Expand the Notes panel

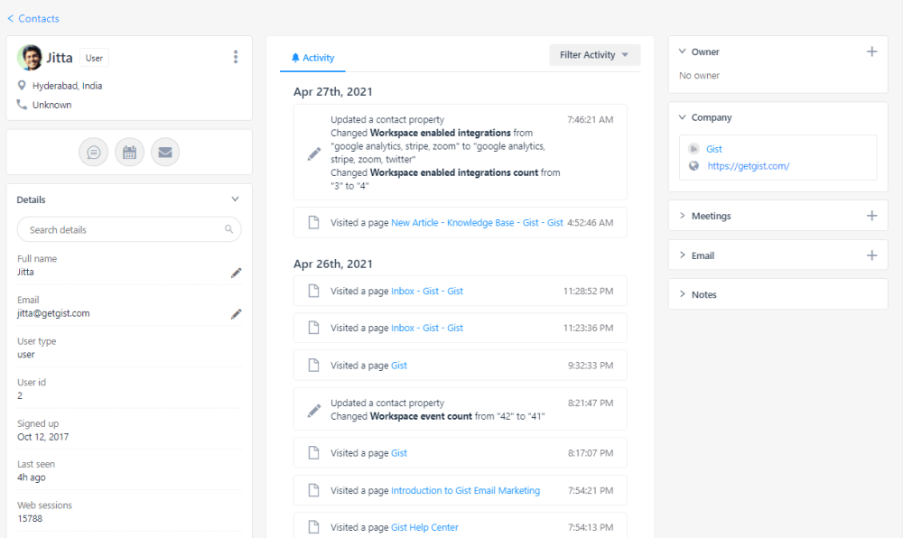pos(683,294)
